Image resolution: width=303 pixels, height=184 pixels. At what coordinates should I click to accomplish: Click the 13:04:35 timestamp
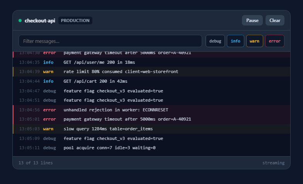point(29,62)
